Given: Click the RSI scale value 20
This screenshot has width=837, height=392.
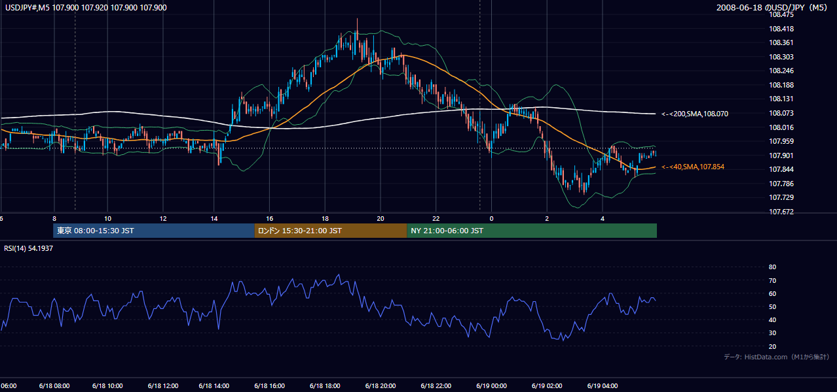Looking at the screenshot, I should (x=772, y=346).
